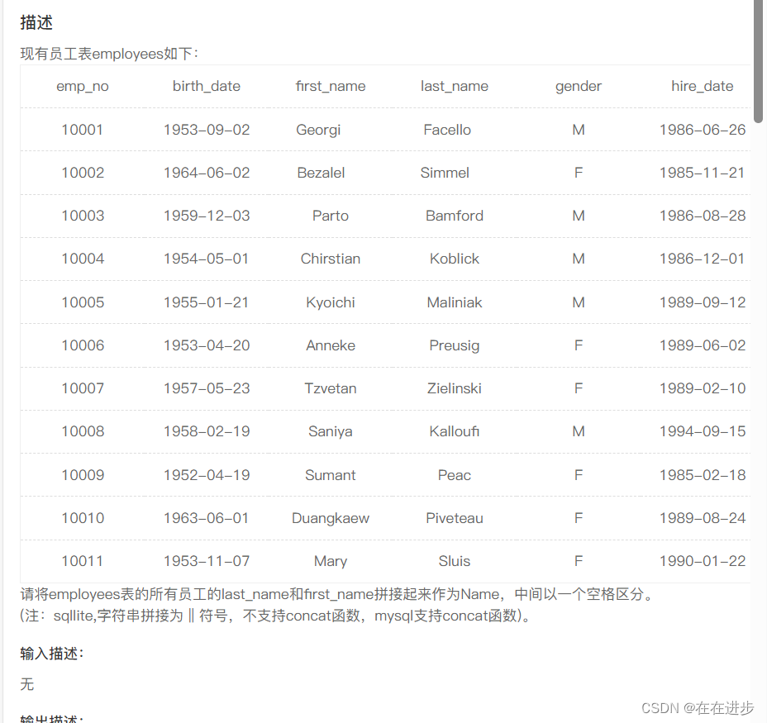Click the emp_no column header

click(x=82, y=86)
